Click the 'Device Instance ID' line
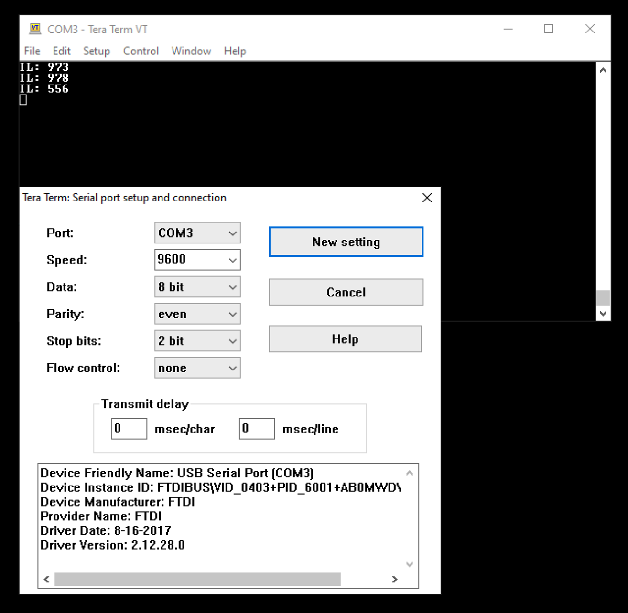Viewport: 628px width, 613px height. pyautogui.click(x=220, y=487)
